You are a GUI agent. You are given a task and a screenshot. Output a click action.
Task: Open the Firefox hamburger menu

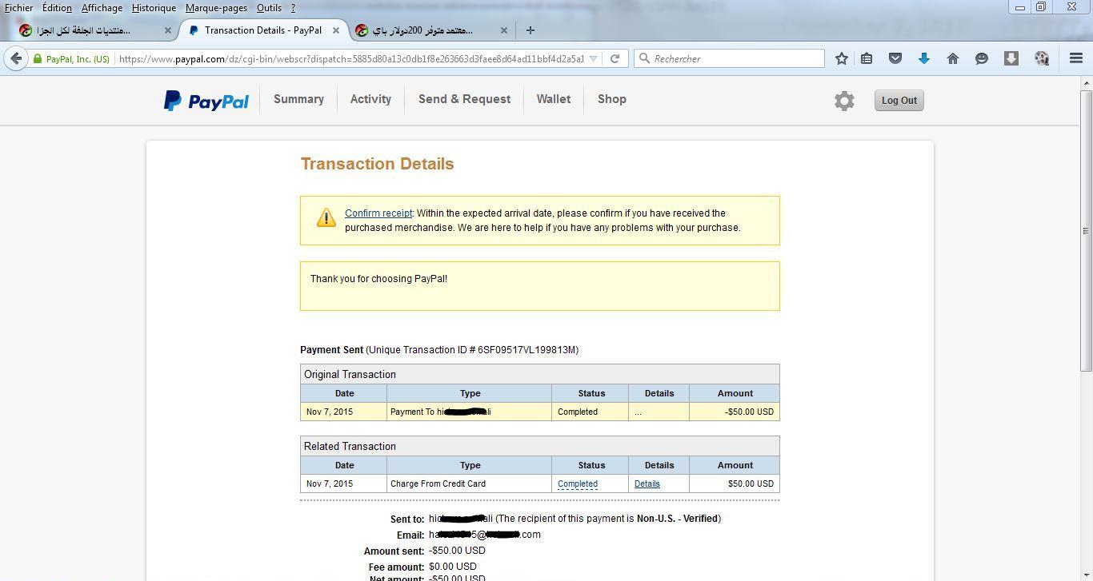coord(1076,58)
